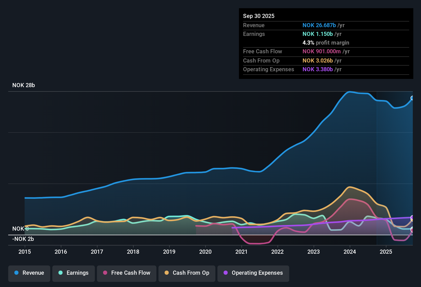Toggle the Earnings series visibility
Image resolution: width=421 pixels, height=287 pixels.
coord(73,273)
